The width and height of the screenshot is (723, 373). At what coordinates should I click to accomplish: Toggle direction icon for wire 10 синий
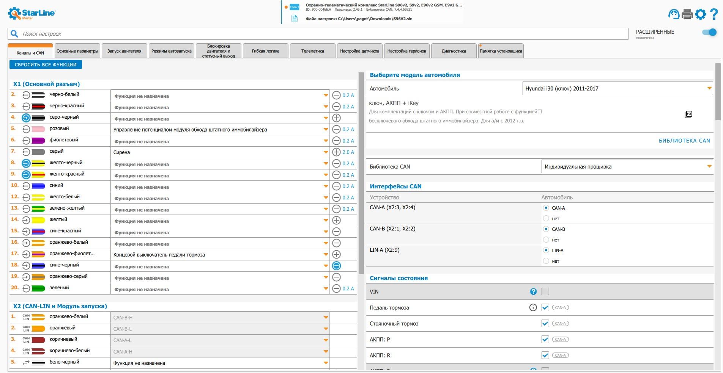26,186
